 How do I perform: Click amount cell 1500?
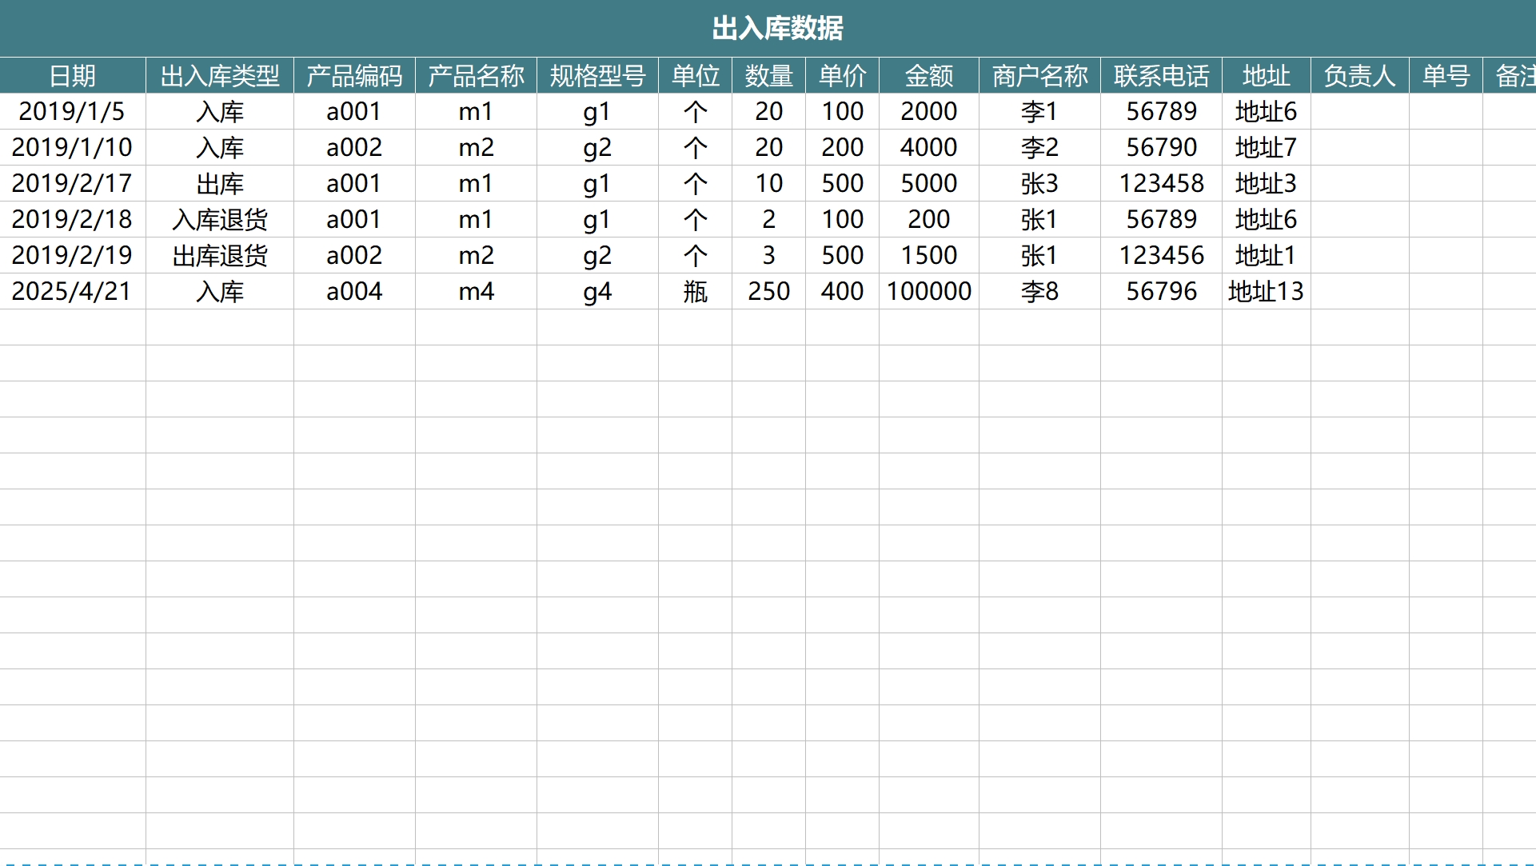pyautogui.click(x=928, y=255)
